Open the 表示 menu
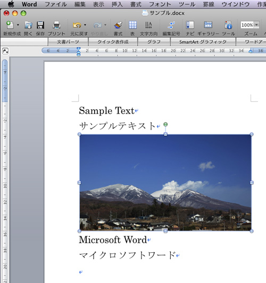Image resolution: width=266 pixels, height=283 pixels. point(98,4)
